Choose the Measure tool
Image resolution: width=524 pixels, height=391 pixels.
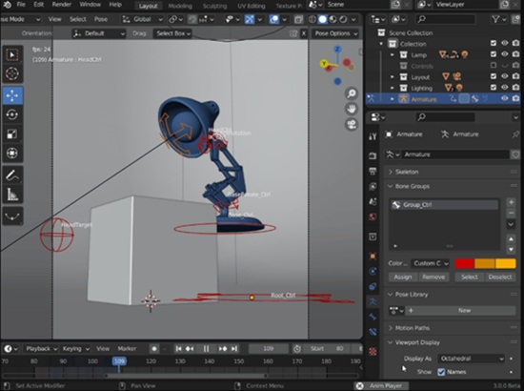[x=12, y=195]
